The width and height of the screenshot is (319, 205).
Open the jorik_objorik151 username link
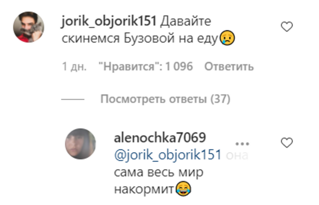[x=109, y=21]
